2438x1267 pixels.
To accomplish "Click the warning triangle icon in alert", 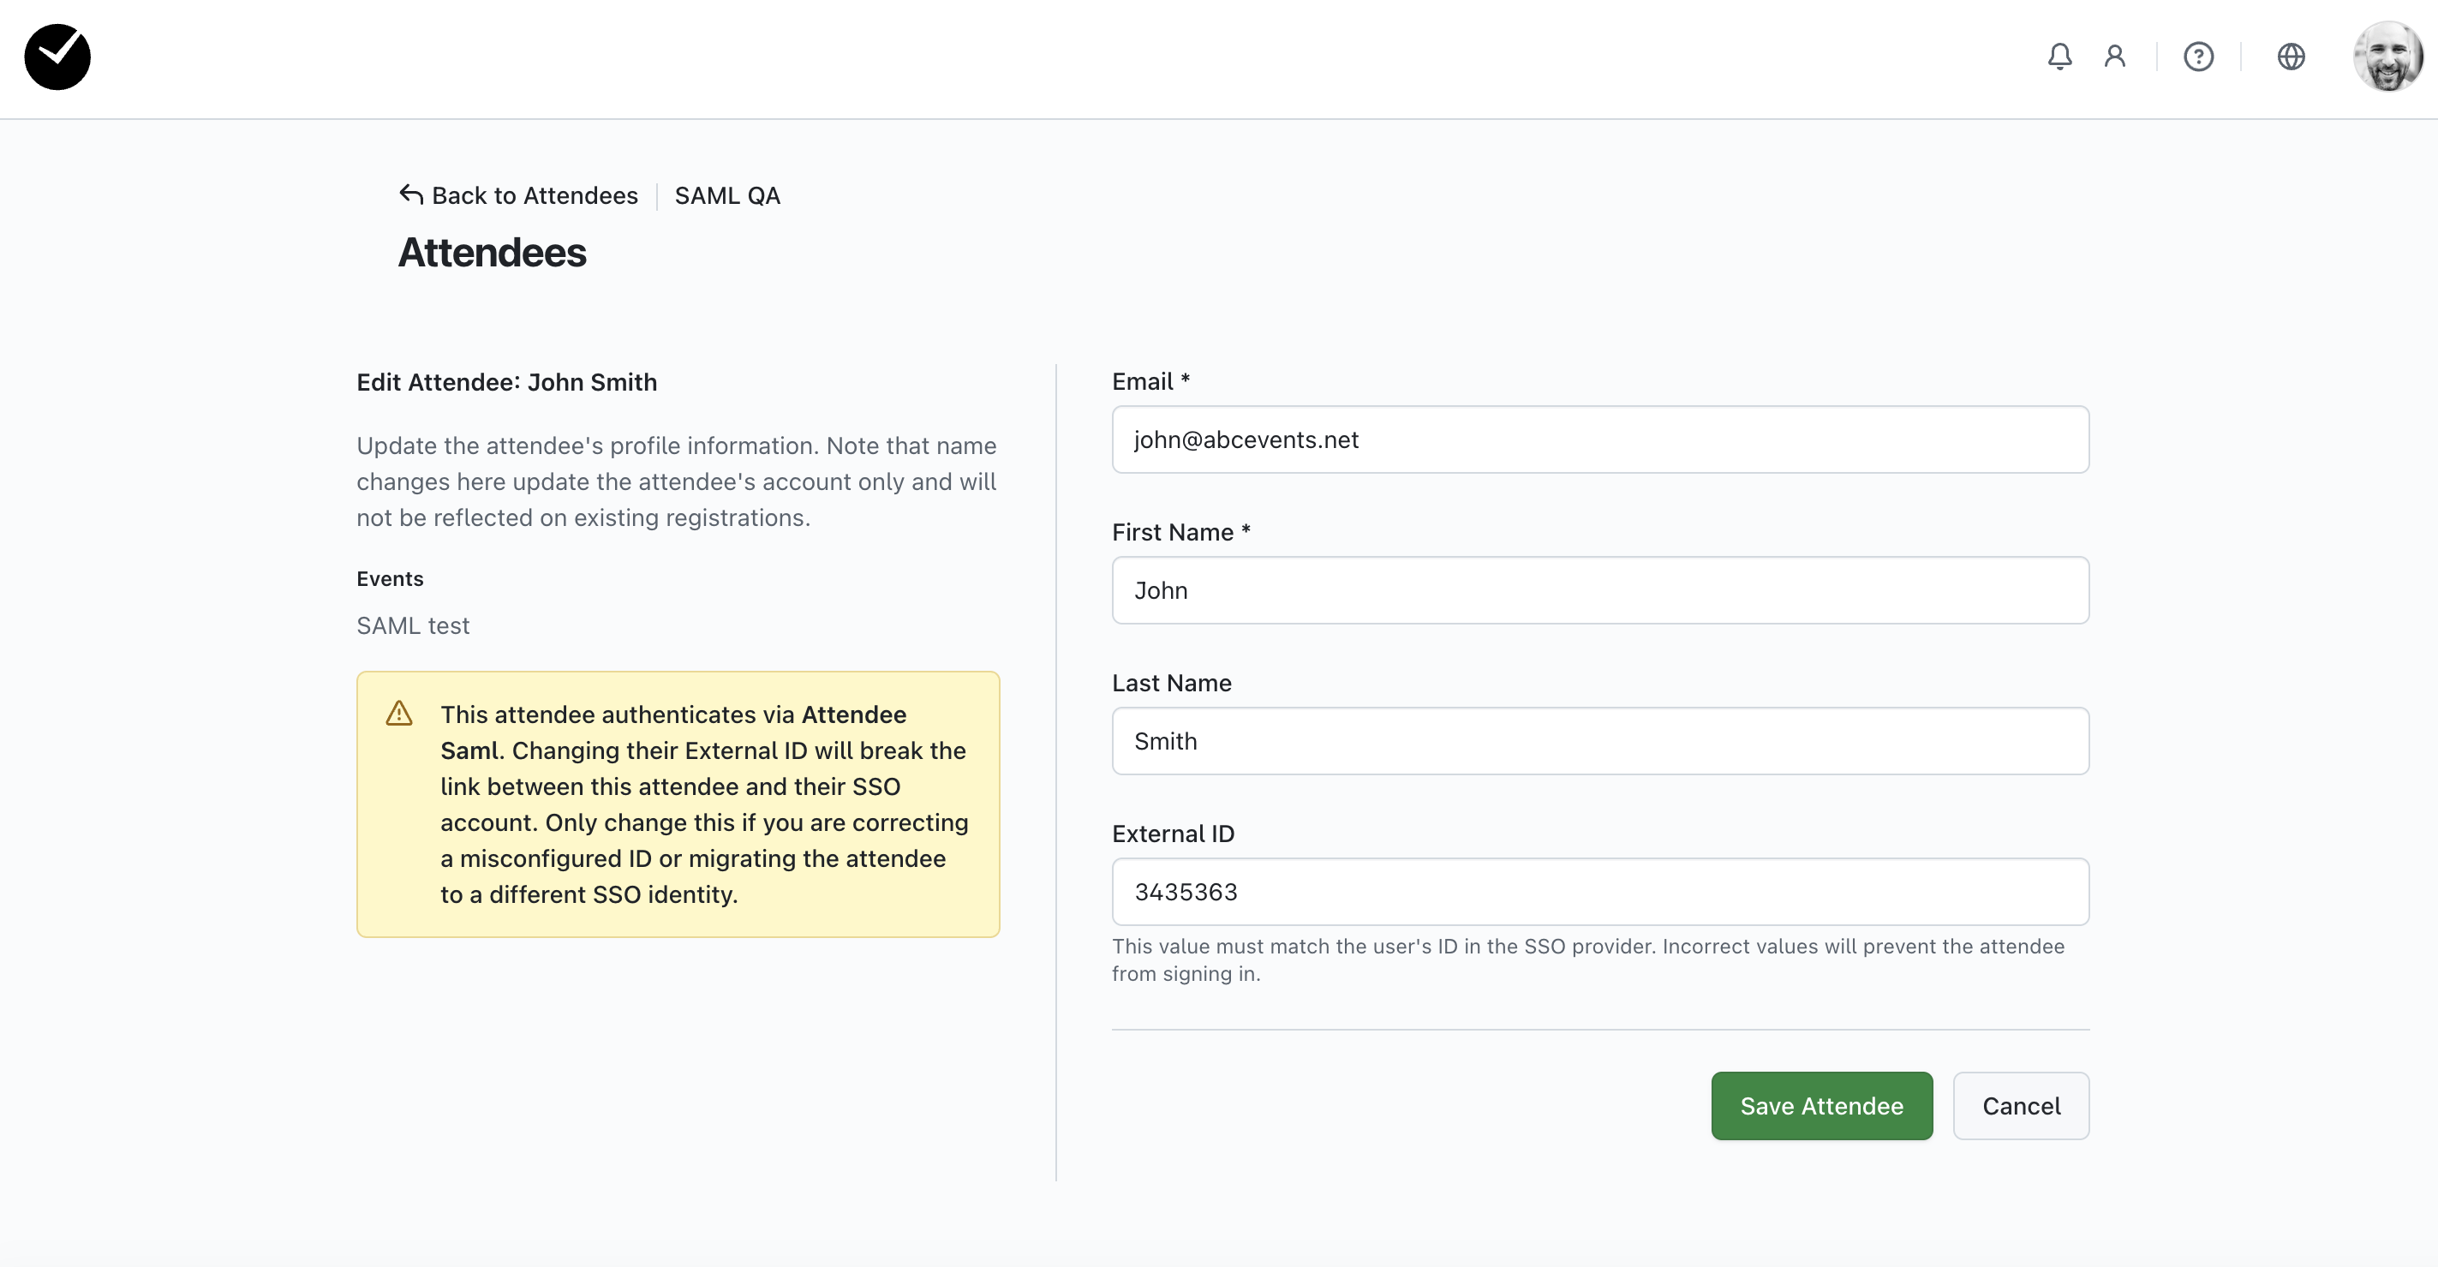I will click(x=399, y=714).
